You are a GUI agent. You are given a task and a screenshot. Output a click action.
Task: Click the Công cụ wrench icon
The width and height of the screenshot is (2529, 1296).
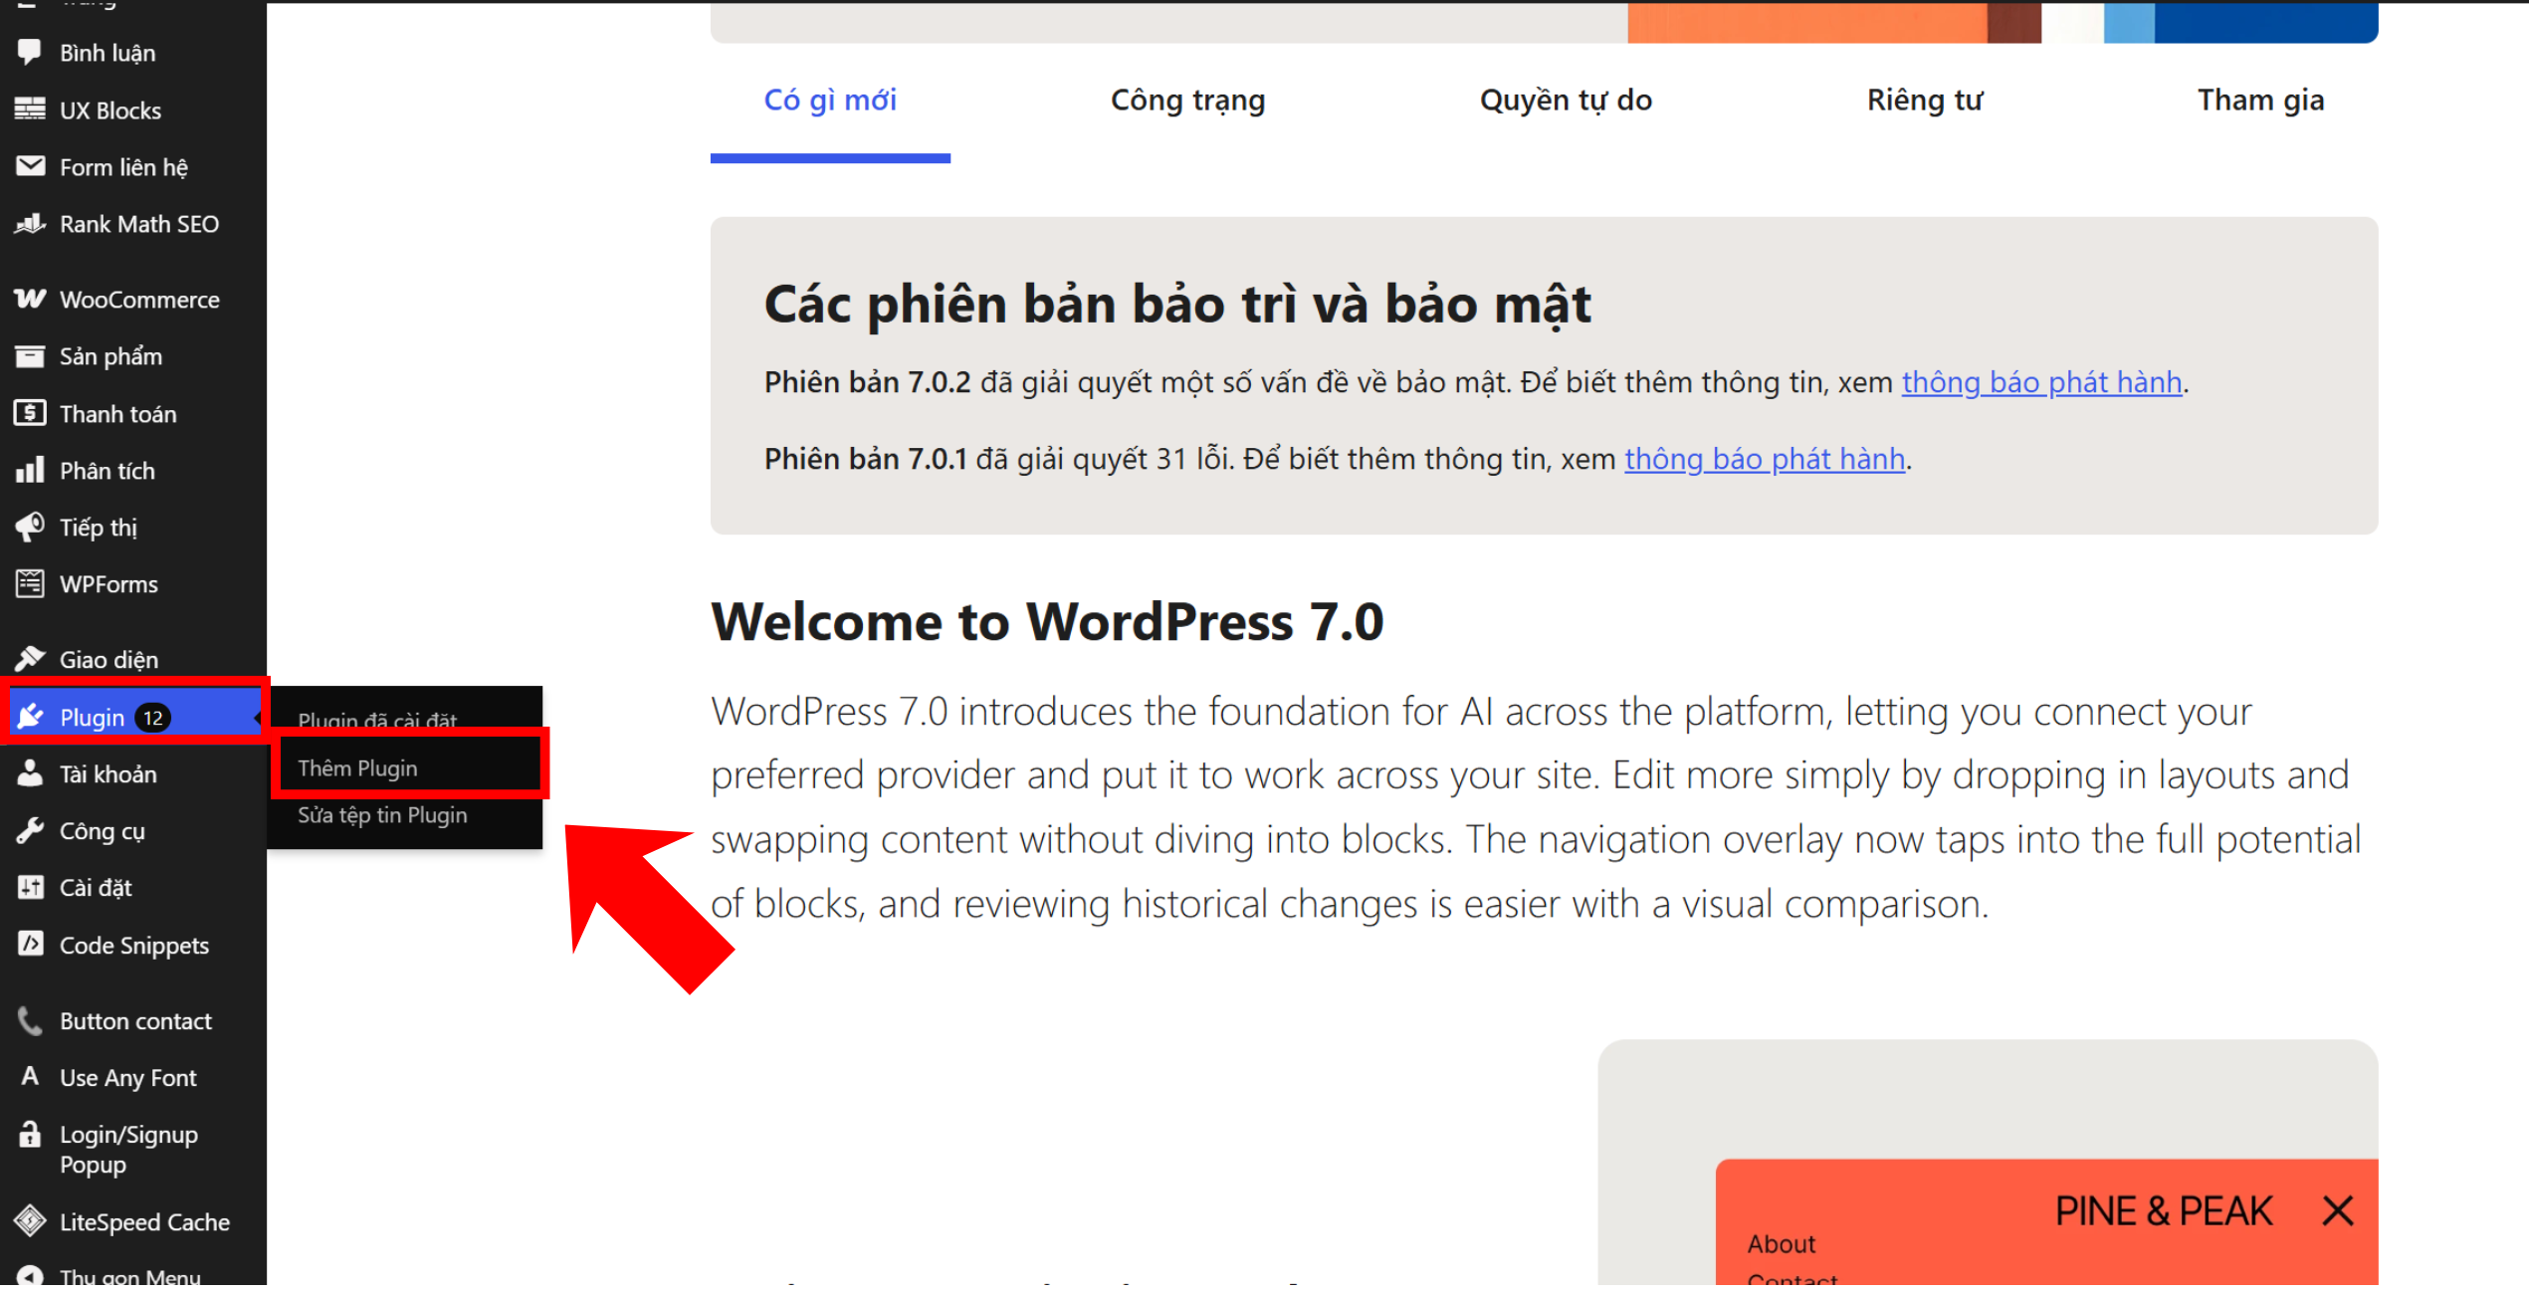[30, 830]
